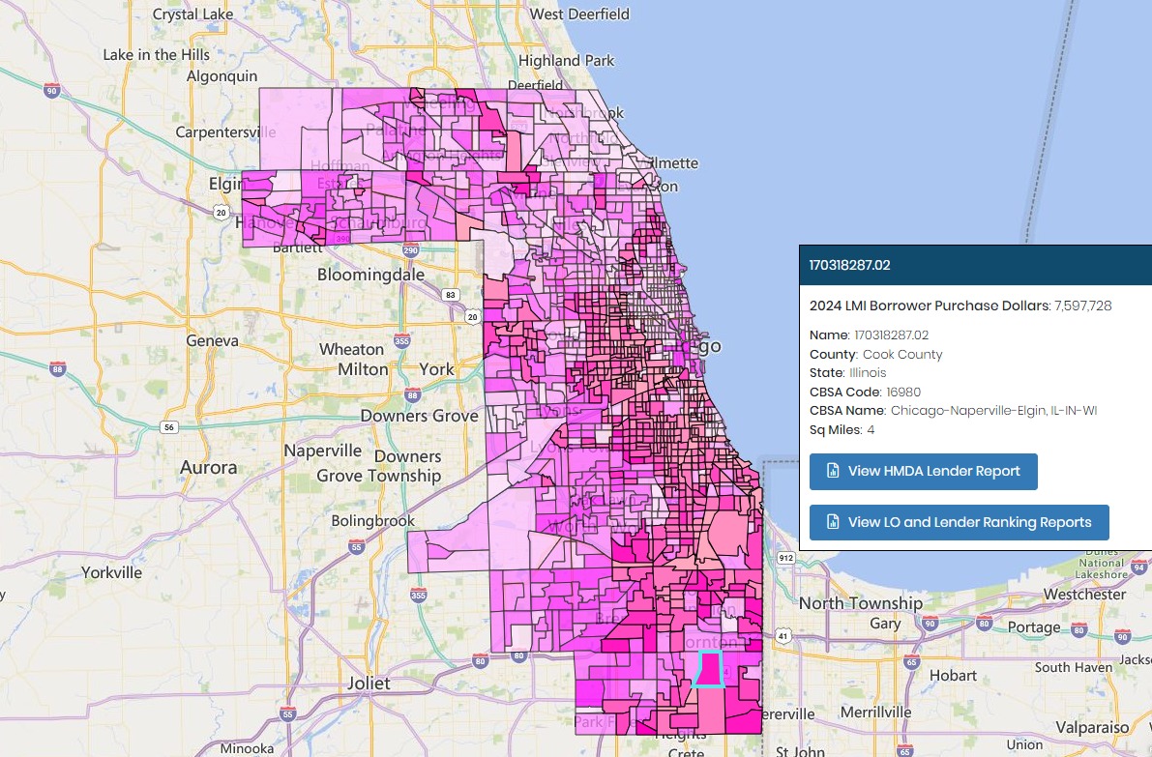
Task: Click the Gary city label
Action: coord(885,624)
